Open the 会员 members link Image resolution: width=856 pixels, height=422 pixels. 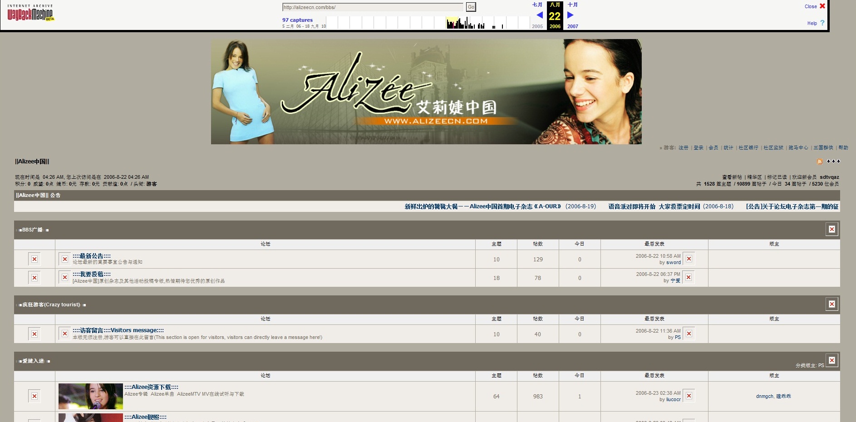(713, 148)
